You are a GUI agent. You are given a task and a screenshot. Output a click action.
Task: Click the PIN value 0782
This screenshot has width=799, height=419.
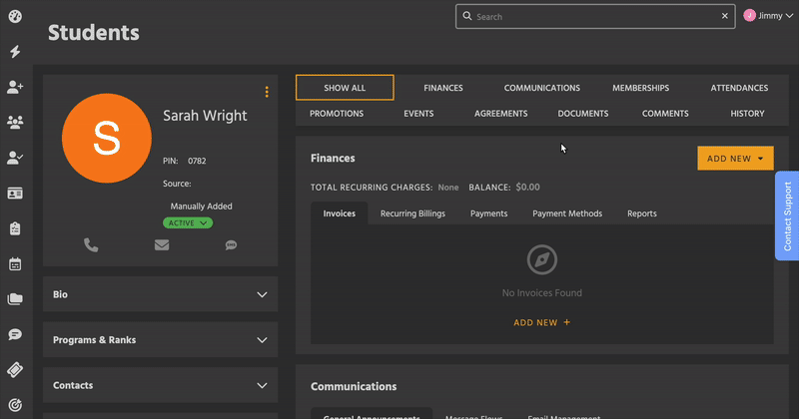[x=197, y=161]
